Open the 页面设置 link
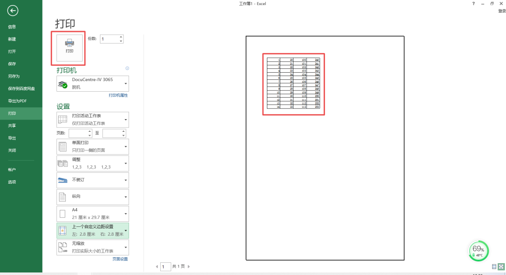Viewport: 506px width, 275px height. click(x=120, y=259)
